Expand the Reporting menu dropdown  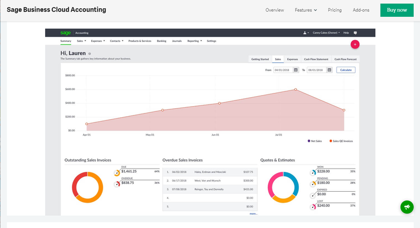point(194,41)
